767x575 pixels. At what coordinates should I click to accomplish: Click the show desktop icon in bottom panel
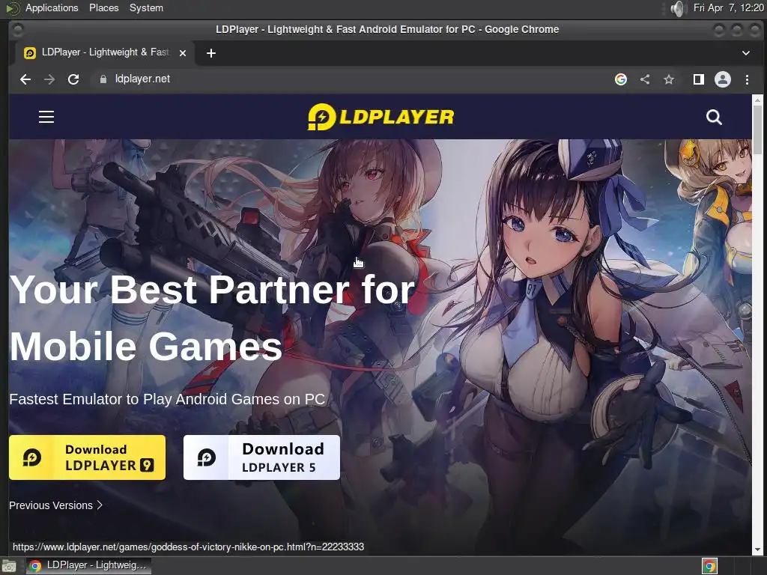9,566
